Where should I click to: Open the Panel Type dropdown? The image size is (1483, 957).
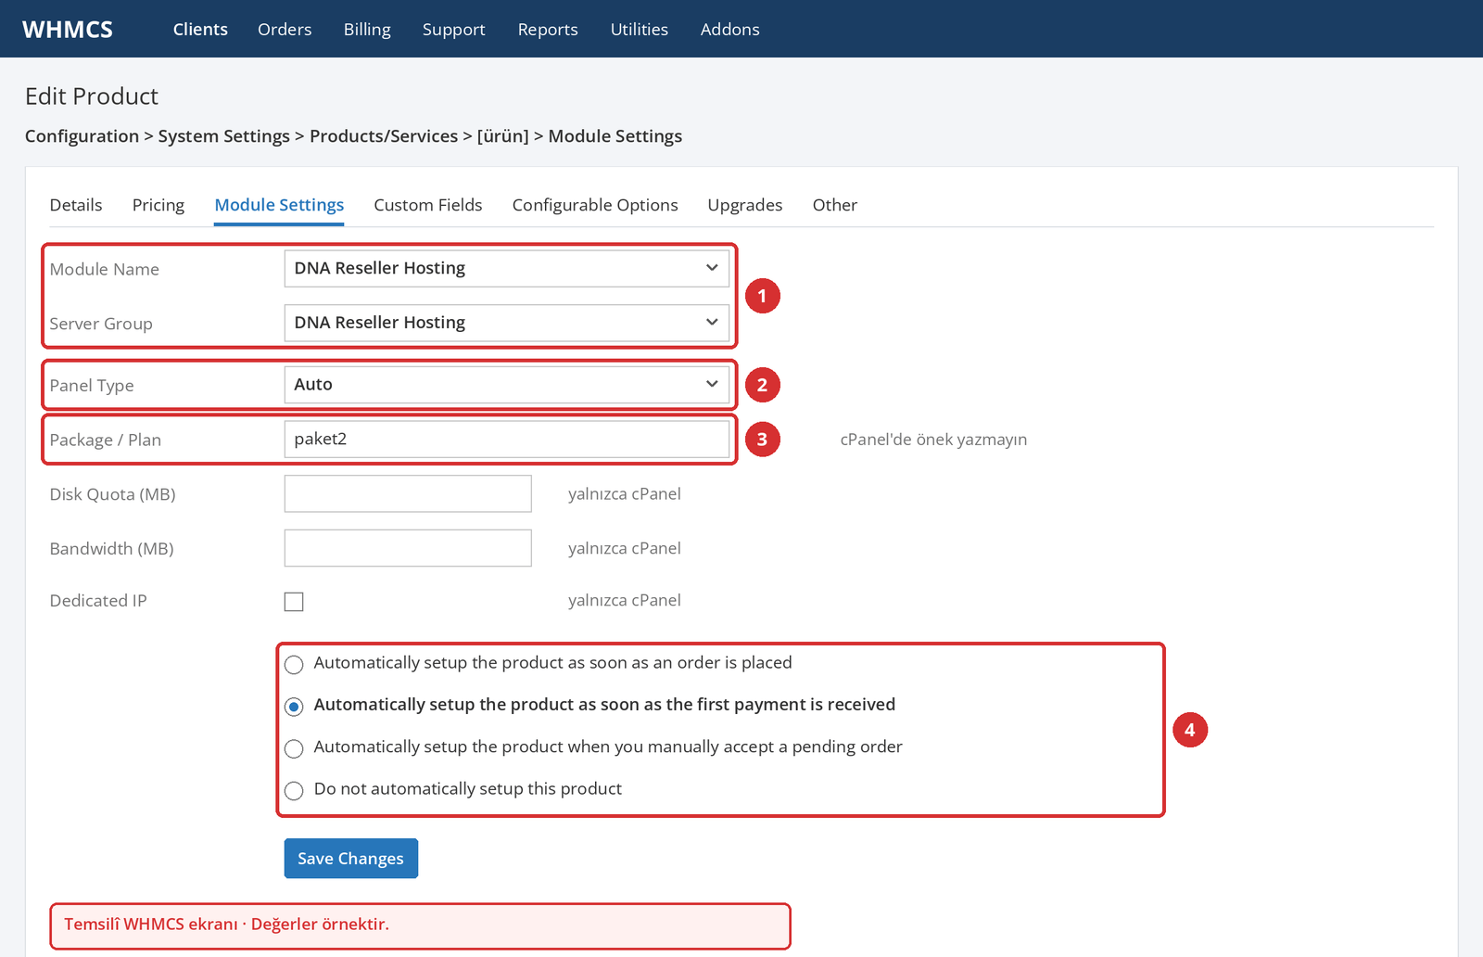[x=506, y=385]
